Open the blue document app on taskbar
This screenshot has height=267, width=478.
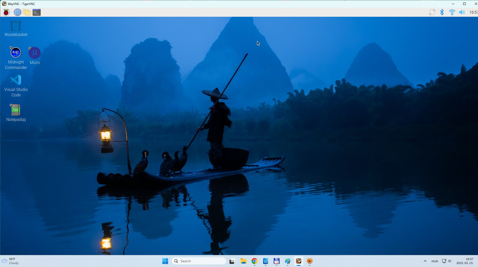[x=265, y=261]
